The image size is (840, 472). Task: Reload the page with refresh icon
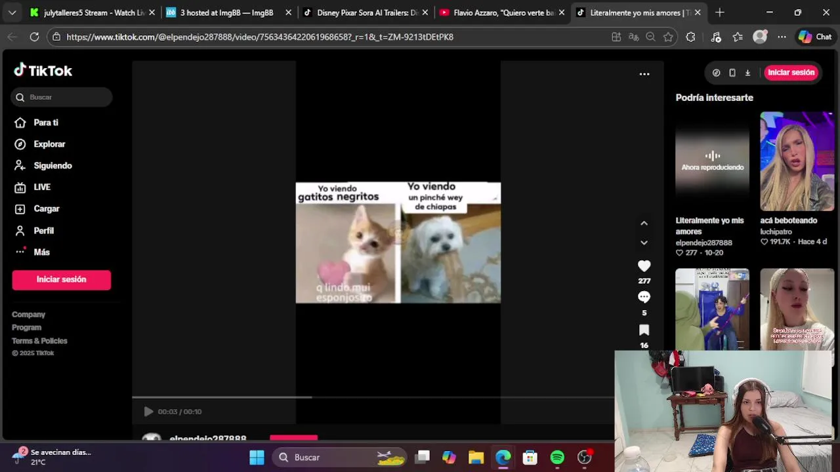click(x=34, y=37)
